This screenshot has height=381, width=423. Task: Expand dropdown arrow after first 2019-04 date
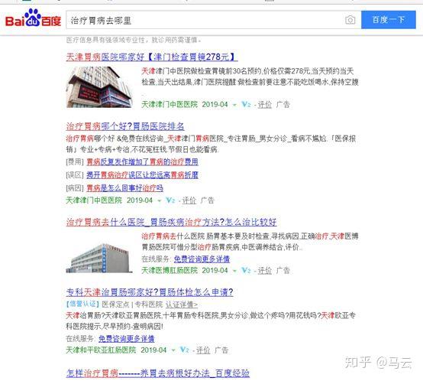click(x=234, y=105)
